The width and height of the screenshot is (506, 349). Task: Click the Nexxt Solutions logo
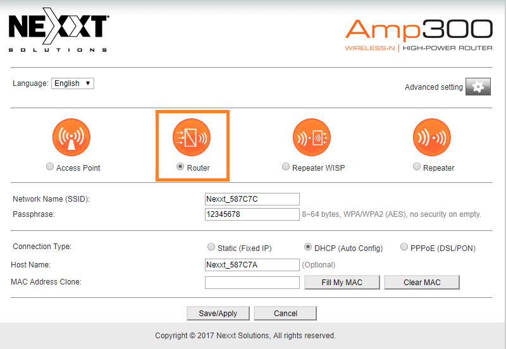pos(58,30)
